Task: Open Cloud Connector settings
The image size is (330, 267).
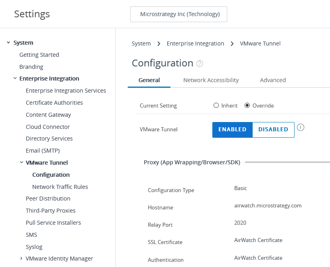Action: [x=48, y=127]
